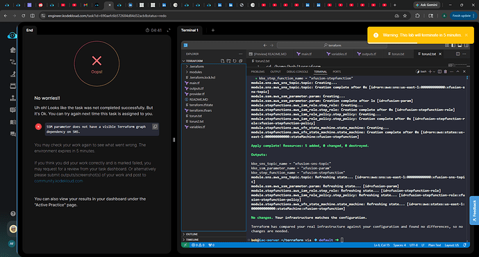Click New File icon in Explorer header
Image resolution: width=479 pixels, height=257 pixels.
click(x=222, y=61)
